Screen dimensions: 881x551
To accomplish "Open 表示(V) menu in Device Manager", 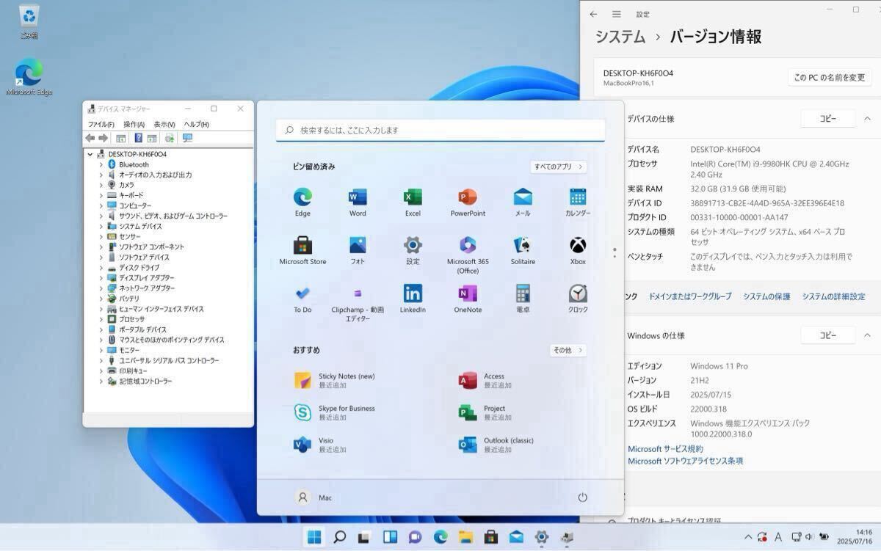I will pyautogui.click(x=164, y=124).
